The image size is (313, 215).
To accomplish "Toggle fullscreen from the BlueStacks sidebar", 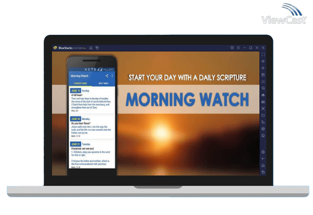I will 263,55.
